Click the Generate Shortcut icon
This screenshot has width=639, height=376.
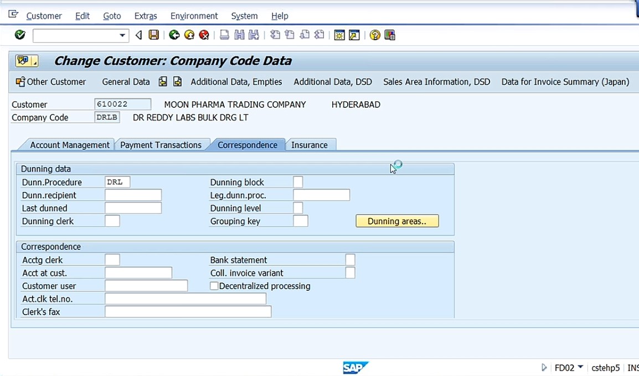(354, 35)
